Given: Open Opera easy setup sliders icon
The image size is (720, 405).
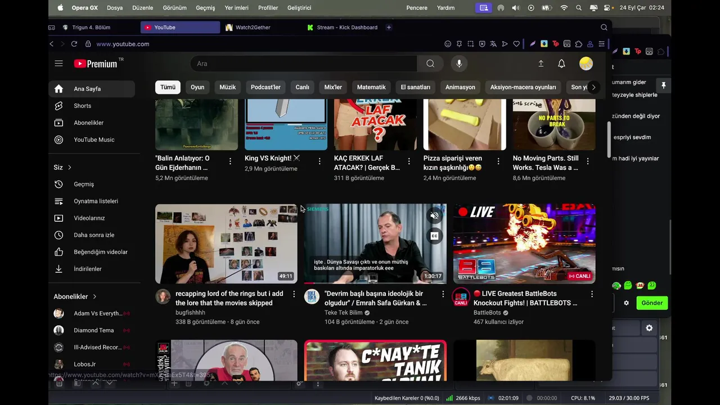Looking at the screenshot, I should (x=601, y=44).
